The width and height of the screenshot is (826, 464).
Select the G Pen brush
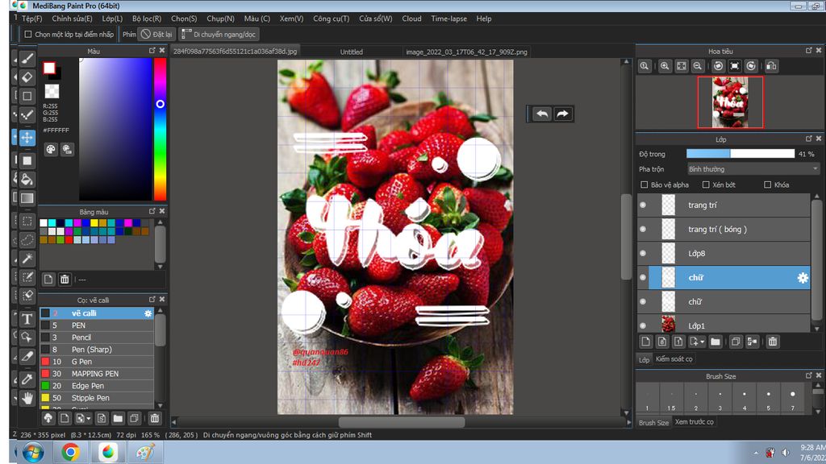coord(97,362)
